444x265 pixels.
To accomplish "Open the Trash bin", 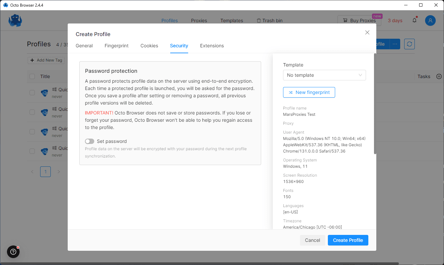I will coord(270,21).
